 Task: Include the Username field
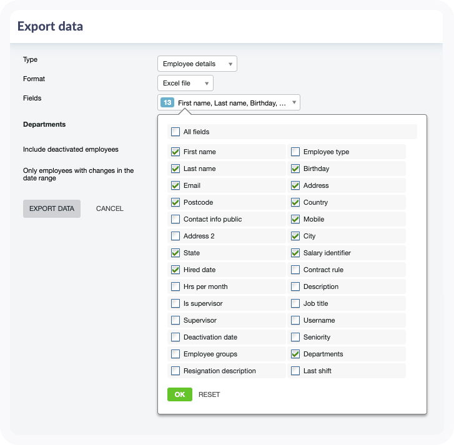pos(295,320)
